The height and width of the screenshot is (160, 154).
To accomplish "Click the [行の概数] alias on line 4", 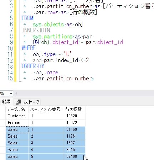I will click(83, 12).
